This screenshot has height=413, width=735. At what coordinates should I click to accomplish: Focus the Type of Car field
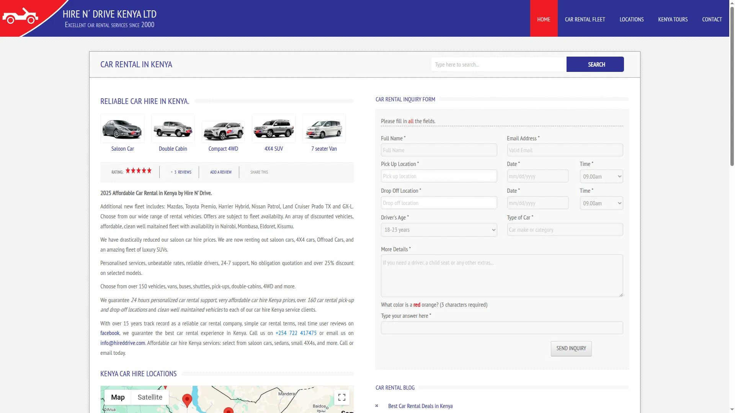[565, 229]
